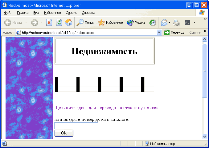The height and width of the screenshot is (148, 209).
Task: Open the Файл menu
Action: [8, 13]
